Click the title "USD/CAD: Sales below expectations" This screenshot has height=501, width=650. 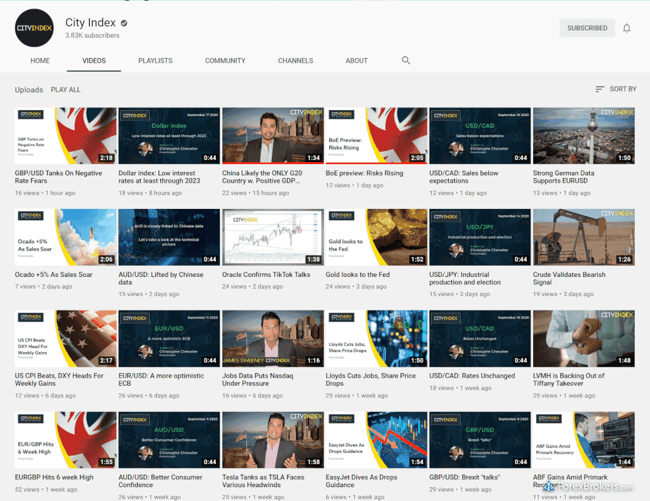pyautogui.click(x=464, y=177)
